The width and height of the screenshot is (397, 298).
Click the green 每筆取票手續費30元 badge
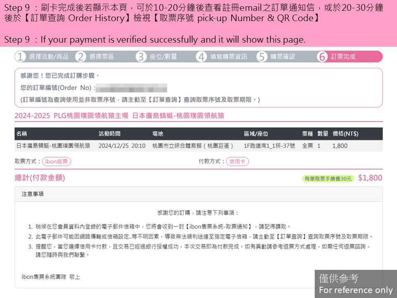(328, 179)
